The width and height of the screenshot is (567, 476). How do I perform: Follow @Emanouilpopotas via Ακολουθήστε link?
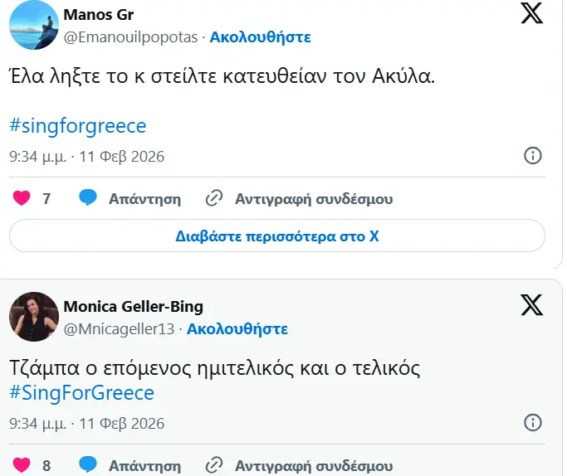(x=260, y=37)
